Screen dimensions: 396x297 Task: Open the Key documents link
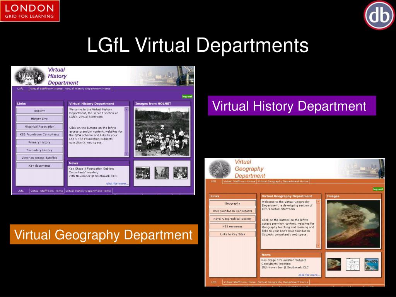[39, 166]
